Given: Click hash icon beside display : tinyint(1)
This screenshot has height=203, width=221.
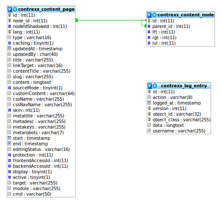Looking at the screenshot, I should point(9,172).
